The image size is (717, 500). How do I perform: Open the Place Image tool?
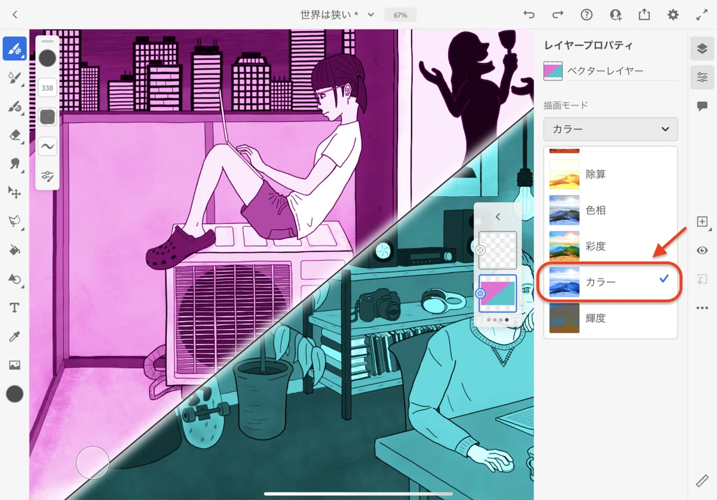point(14,365)
